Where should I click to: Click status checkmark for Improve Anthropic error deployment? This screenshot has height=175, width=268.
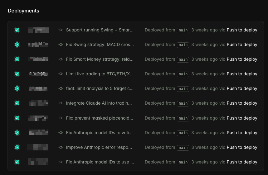tap(17, 147)
